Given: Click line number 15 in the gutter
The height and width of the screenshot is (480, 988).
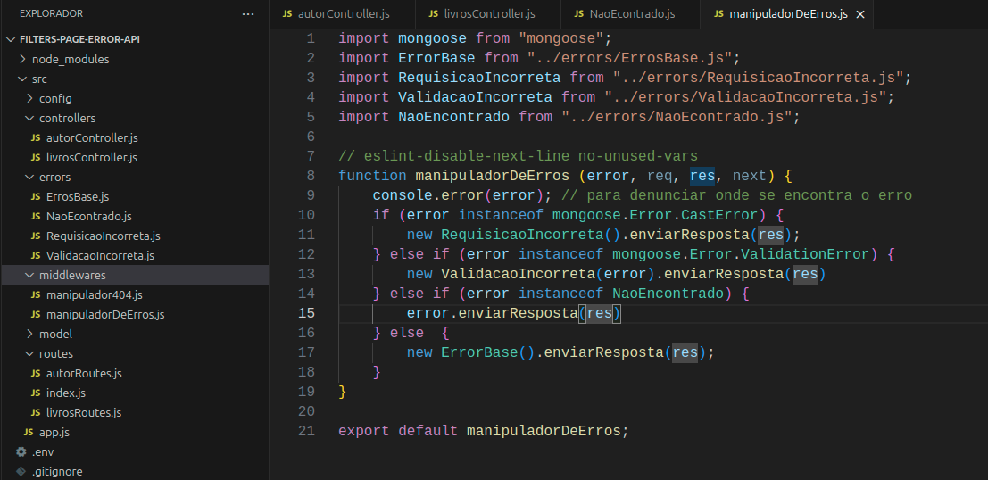Looking at the screenshot, I should click(306, 313).
